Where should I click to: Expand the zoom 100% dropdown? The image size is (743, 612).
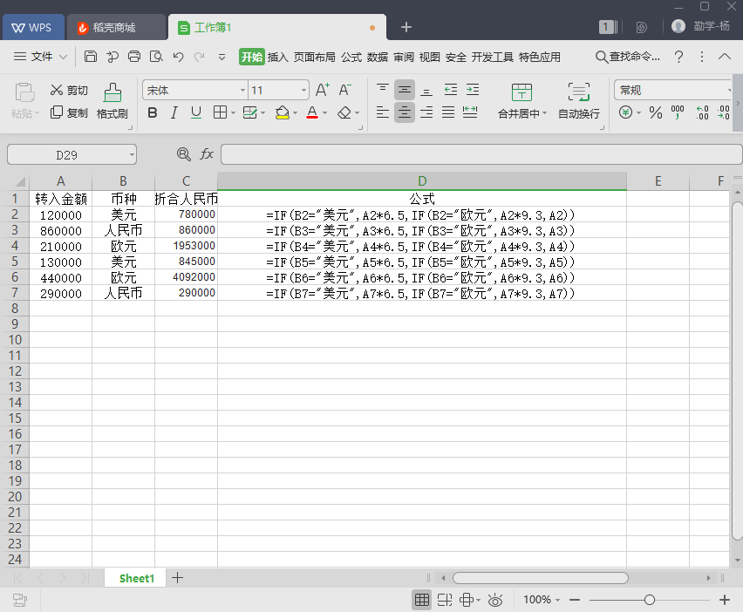558,600
